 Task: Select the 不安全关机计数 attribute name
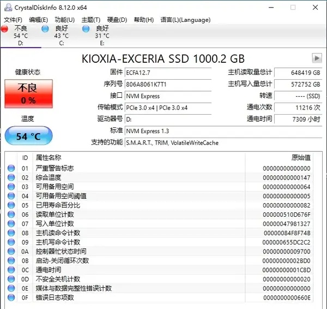tap(58, 279)
